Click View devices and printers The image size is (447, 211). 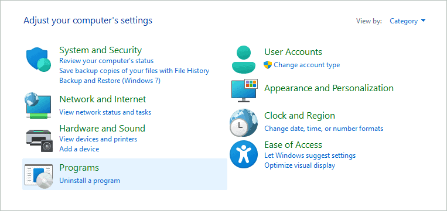coord(98,139)
